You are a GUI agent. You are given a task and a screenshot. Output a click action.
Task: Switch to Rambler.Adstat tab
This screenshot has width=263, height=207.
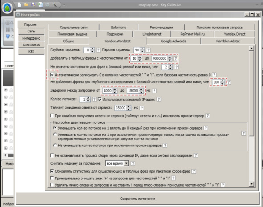(228, 41)
